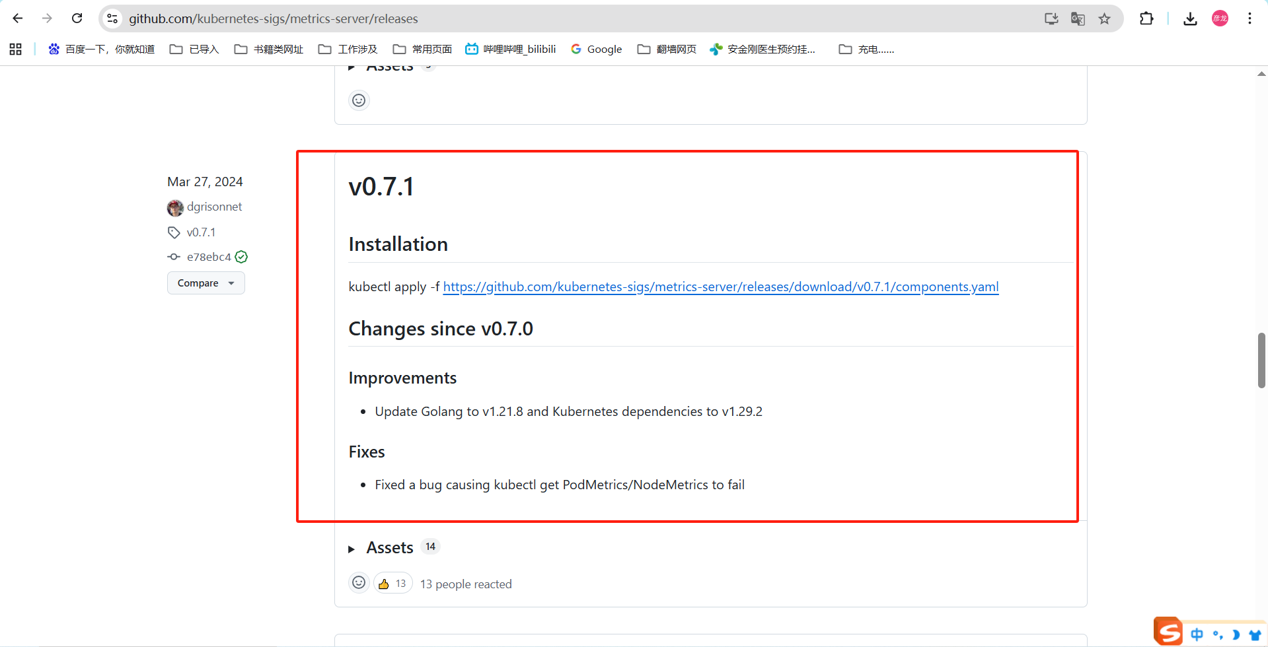
Task: Open the v0.7.1 release title
Action: pyautogui.click(x=381, y=187)
